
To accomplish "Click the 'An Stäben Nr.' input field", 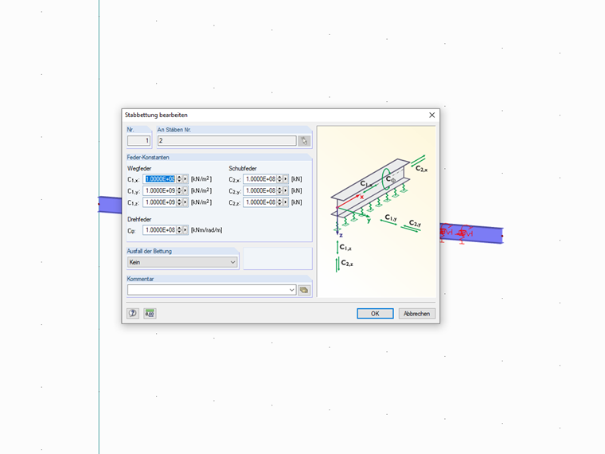I will 227,141.
